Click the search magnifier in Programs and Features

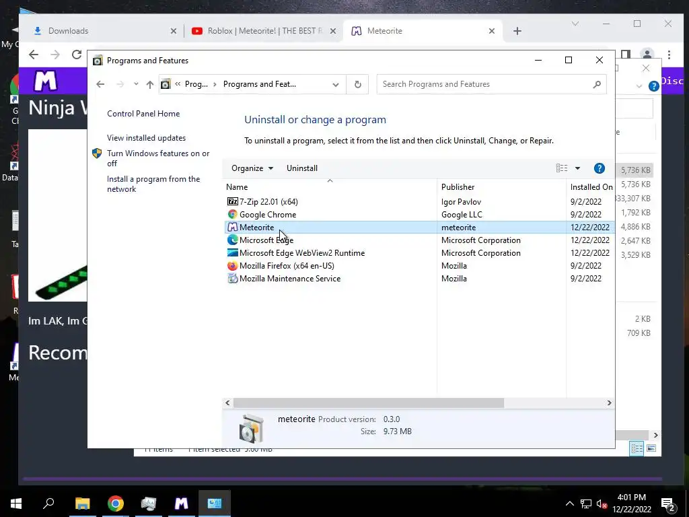[597, 84]
